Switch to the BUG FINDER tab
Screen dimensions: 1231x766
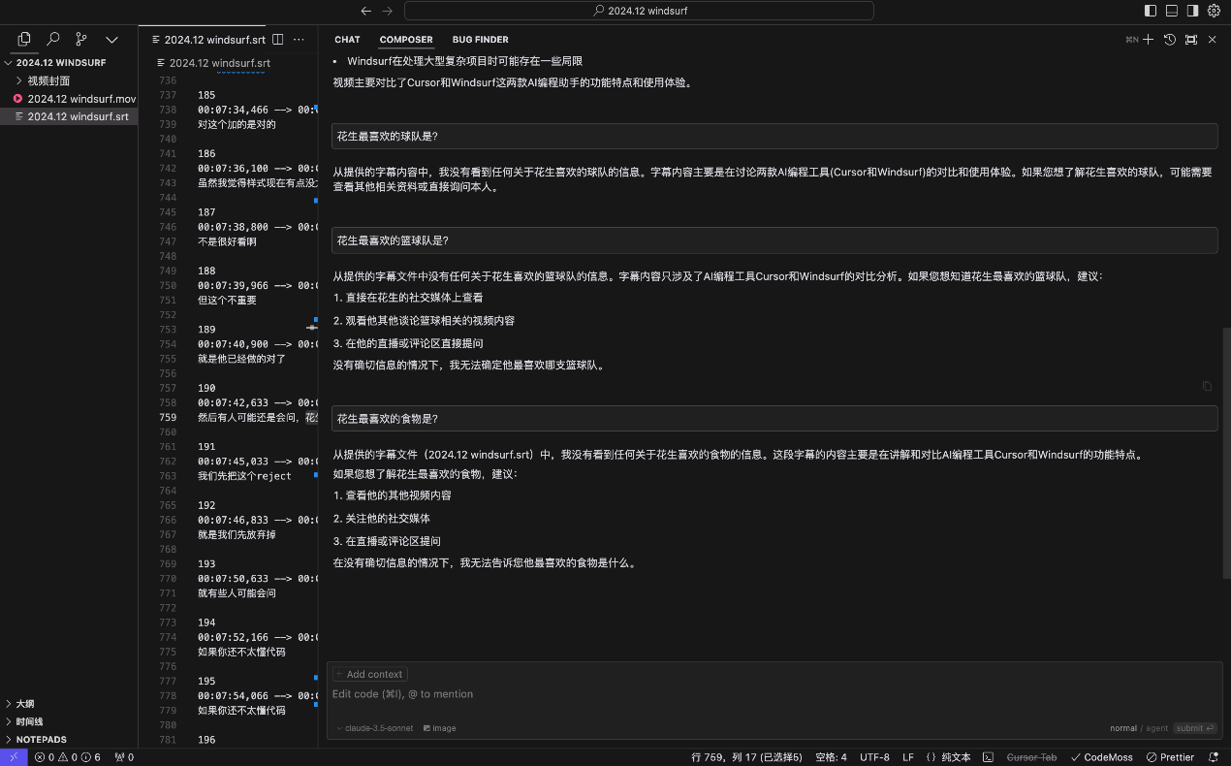[480, 40]
